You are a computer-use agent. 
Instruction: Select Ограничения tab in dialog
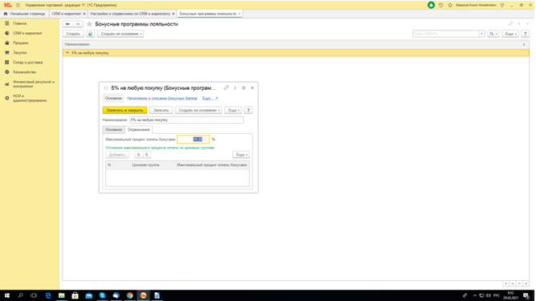[138, 130]
